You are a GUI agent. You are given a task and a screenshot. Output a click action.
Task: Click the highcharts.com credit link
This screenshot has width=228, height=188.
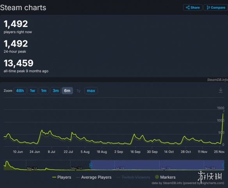coord(212,183)
